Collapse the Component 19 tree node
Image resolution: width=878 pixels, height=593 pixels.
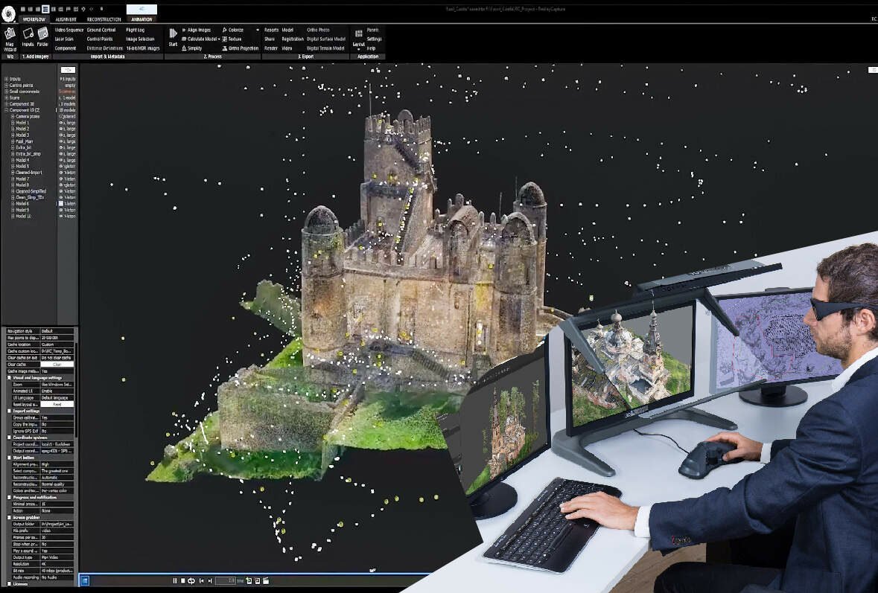pyautogui.click(x=6, y=109)
